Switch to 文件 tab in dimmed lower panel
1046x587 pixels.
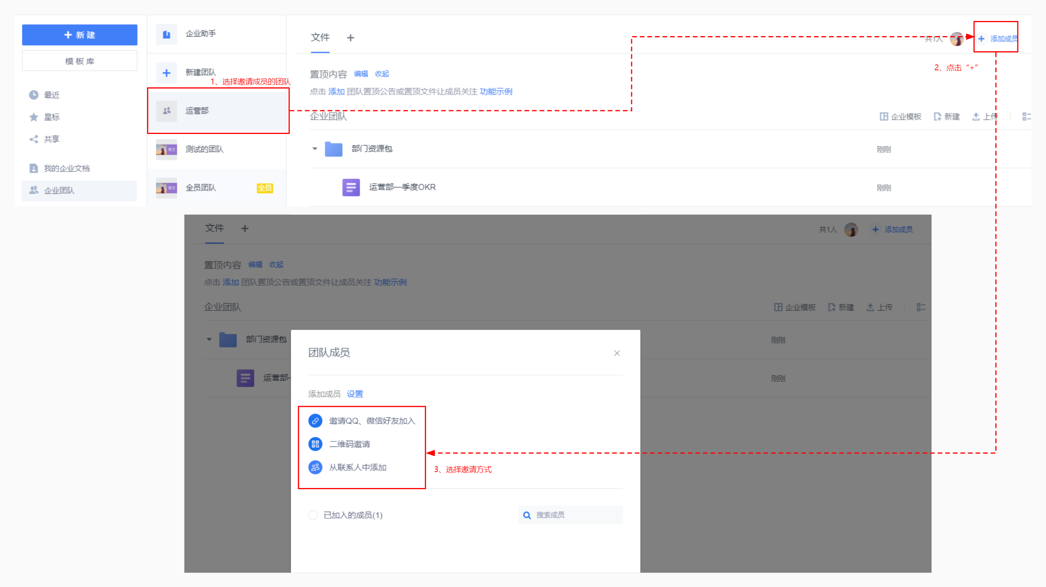[x=214, y=228]
